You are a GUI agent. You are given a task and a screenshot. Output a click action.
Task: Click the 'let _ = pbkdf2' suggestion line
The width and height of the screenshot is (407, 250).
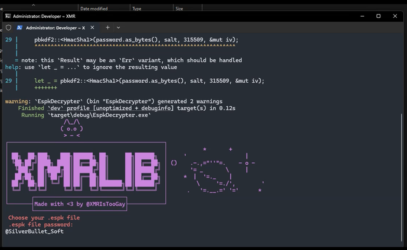(149, 81)
